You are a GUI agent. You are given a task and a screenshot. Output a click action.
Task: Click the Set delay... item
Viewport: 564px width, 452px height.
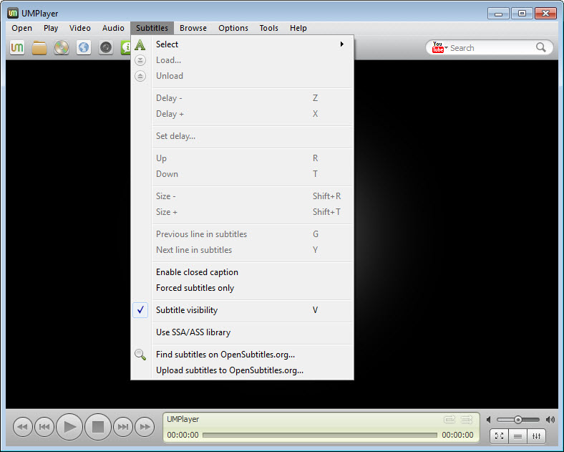coord(242,136)
